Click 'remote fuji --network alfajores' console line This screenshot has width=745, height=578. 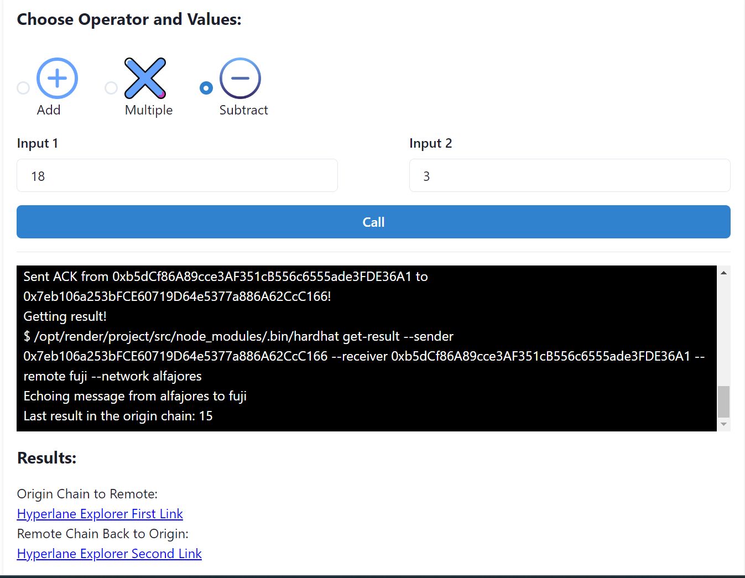[112, 376]
